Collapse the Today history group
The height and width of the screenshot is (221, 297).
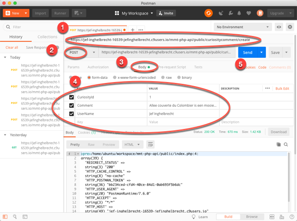5,57
